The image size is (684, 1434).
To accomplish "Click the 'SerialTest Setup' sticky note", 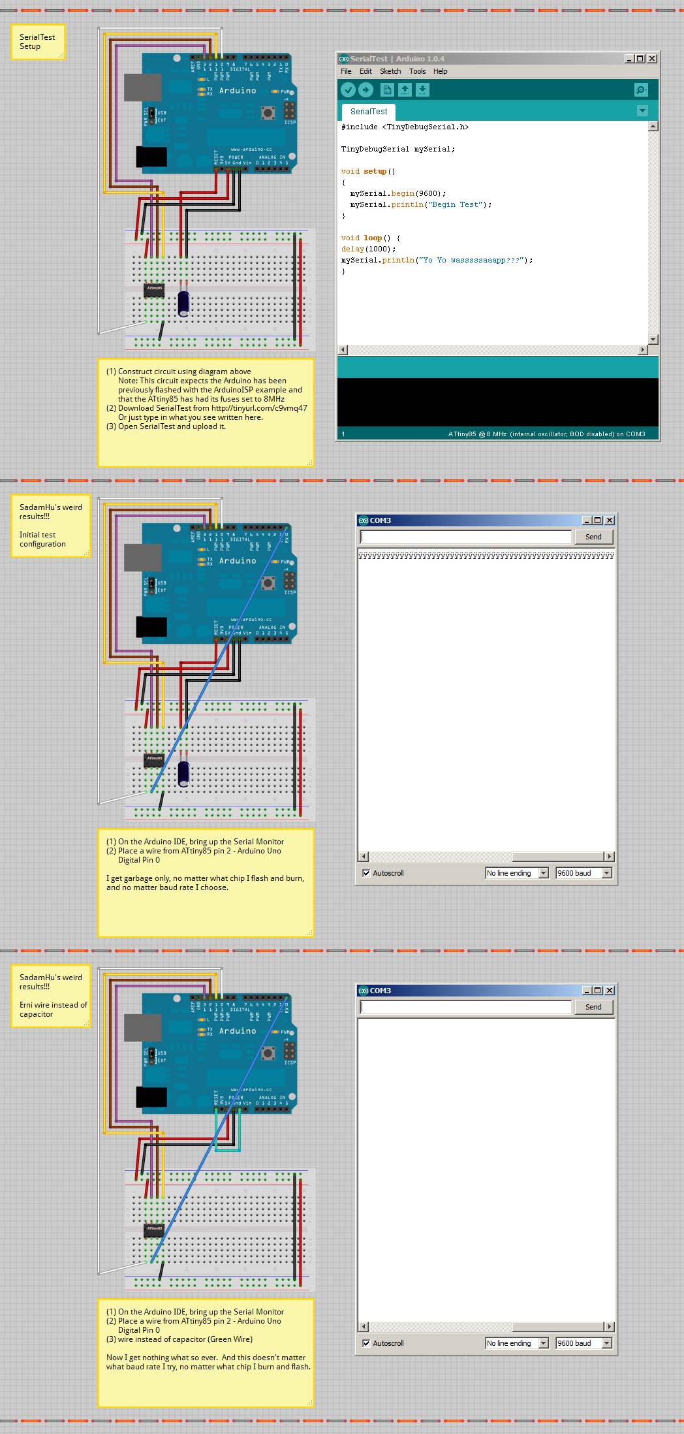I will [38, 42].
